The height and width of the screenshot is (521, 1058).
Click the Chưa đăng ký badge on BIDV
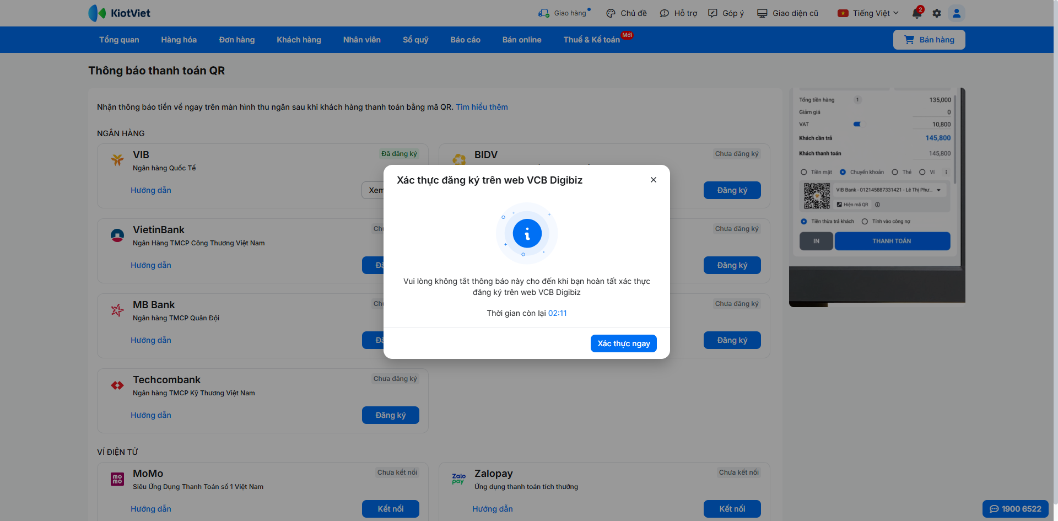point(737,154)
